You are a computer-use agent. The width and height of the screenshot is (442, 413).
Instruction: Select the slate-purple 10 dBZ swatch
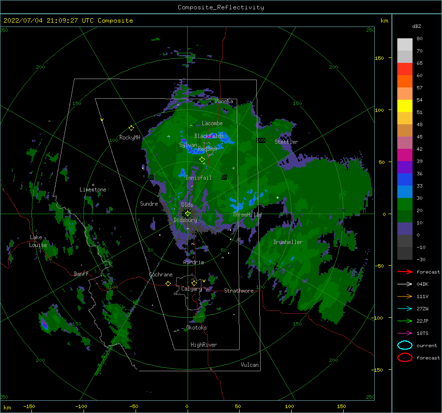[x=405, y=229]
